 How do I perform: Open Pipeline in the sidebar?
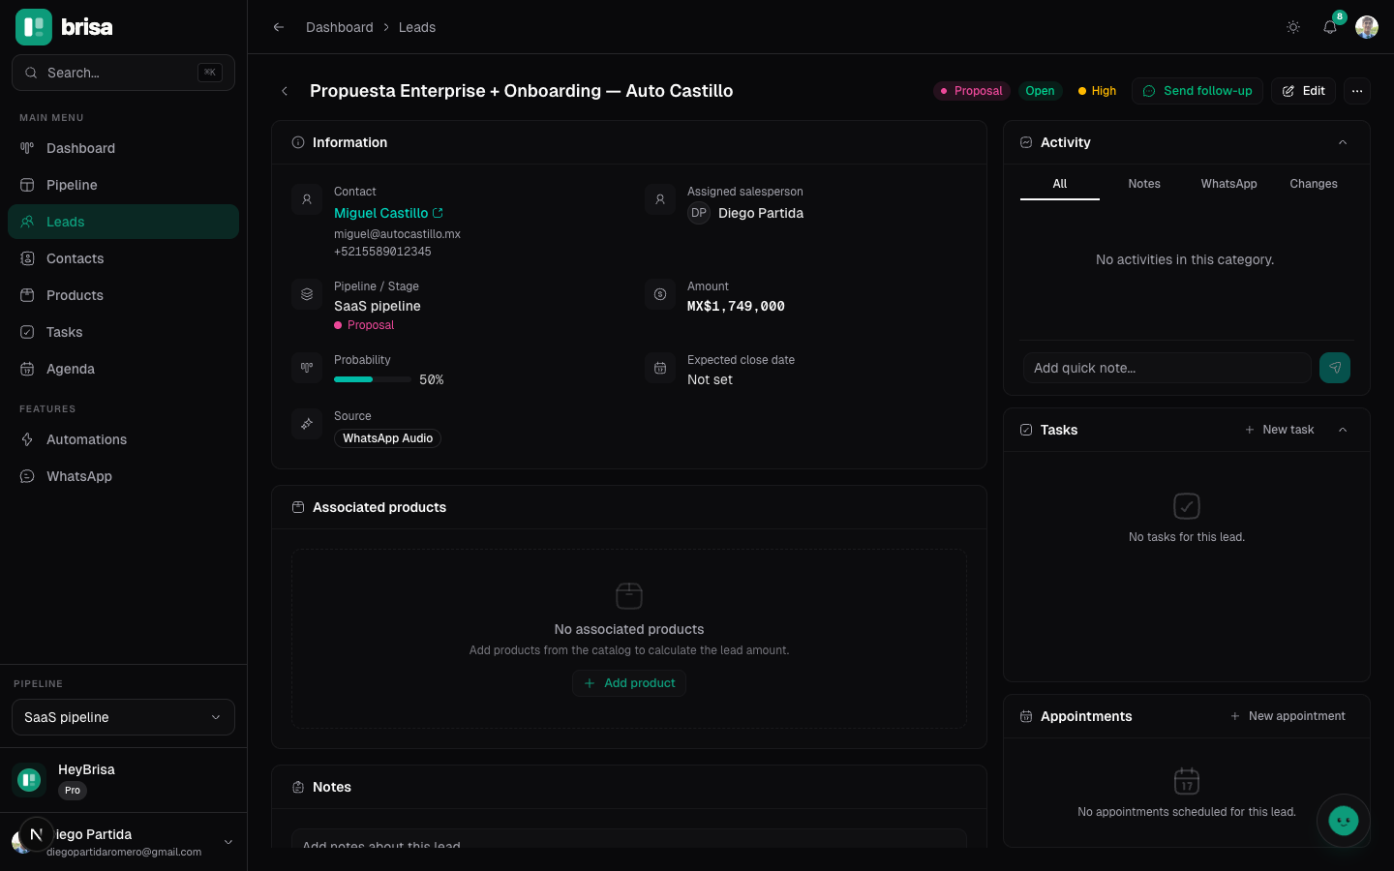[123, 185]
